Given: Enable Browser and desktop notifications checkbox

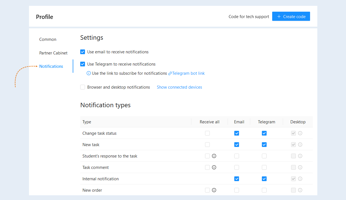Looking at the screenshot, I should point(82,87).
